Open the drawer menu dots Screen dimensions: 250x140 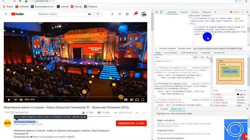coord(157,109)
